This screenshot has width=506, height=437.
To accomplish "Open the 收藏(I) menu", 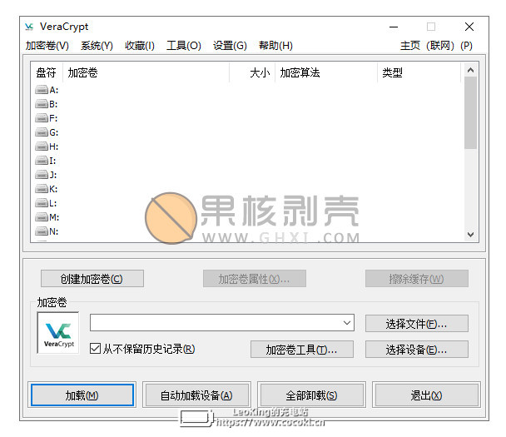I will pos(140,46).
